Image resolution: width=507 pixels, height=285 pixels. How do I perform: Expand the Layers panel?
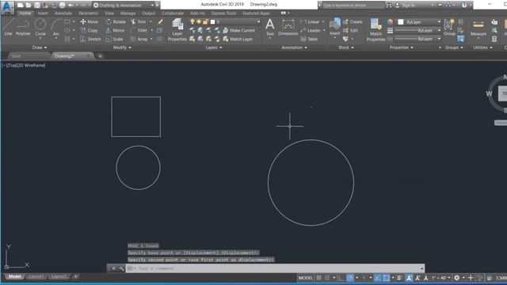click(x=214, y=47)
